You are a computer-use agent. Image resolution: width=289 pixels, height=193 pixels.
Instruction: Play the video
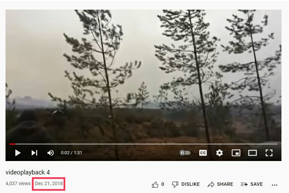tap(18, 153)
